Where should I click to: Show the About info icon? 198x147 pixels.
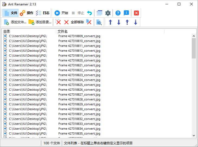(x=126, y=13)
